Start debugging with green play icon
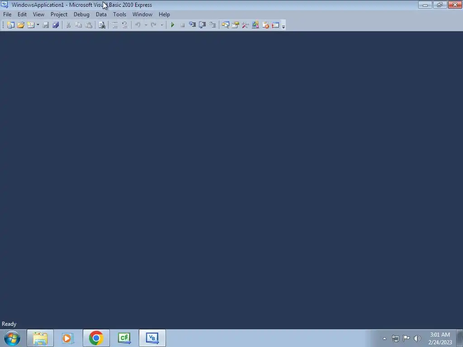Image resolution: width=463 pixels, height=347 pixels. (x=172, y=25)
